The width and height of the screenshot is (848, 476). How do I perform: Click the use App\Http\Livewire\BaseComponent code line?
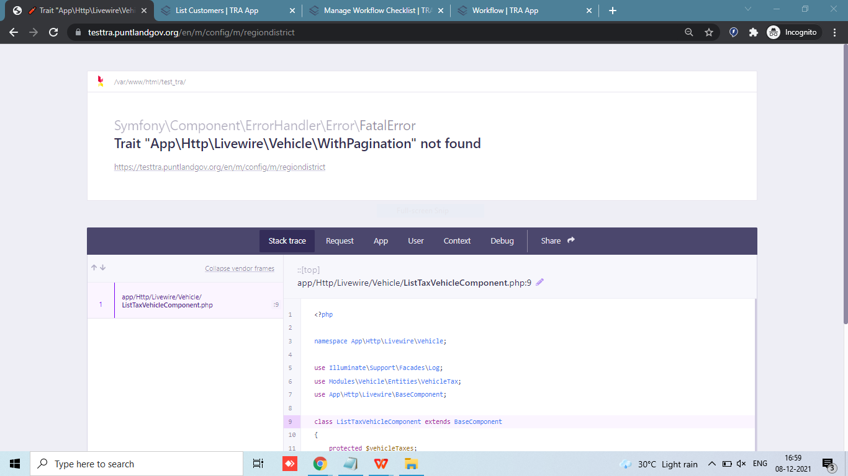tap(380, 394)
